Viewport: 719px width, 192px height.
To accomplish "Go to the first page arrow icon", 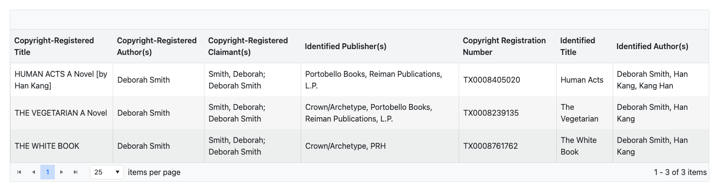I will (x=19, y=172).
